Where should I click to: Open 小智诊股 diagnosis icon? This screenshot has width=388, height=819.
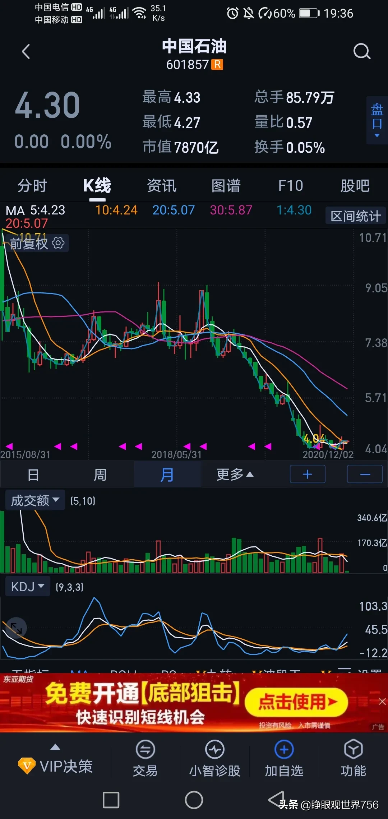[x=214, y=749]
